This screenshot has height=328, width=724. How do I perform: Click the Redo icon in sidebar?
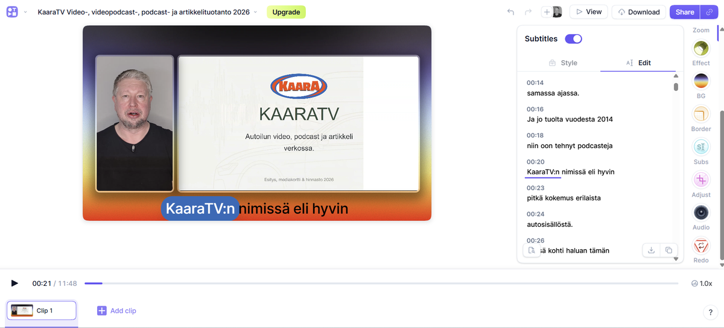(700, 246)
